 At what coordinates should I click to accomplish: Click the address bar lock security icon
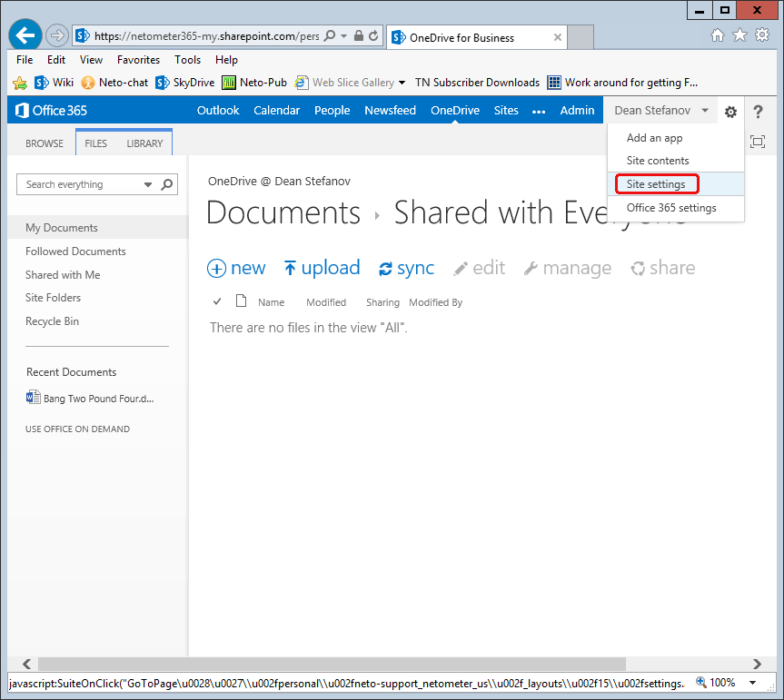coord(359,36)
